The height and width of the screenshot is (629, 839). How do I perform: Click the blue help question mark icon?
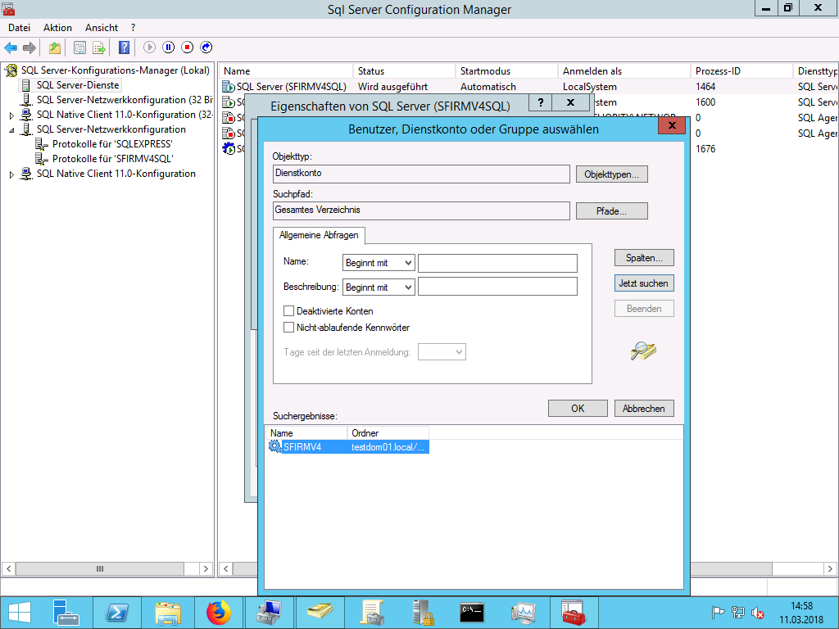(125, 48)
